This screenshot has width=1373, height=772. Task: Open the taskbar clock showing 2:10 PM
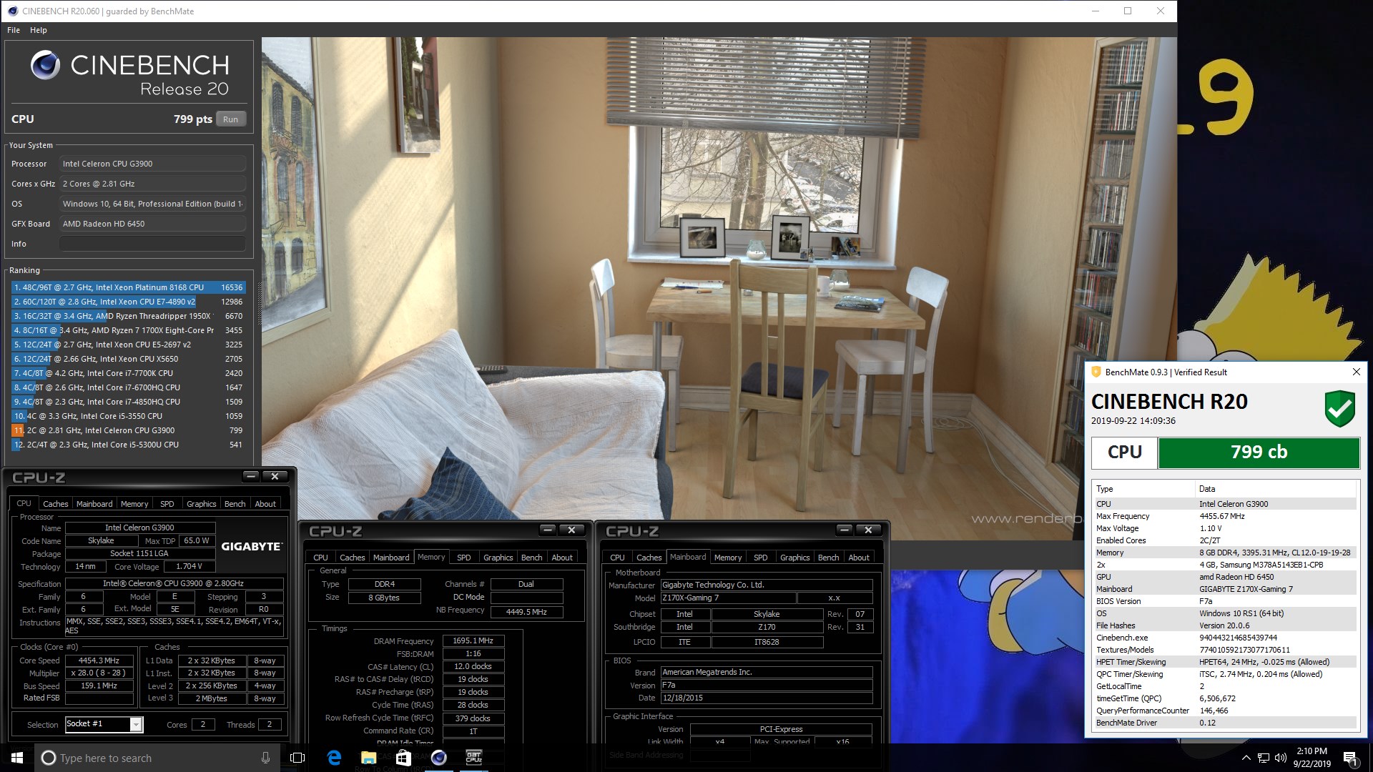(1312, 758)
